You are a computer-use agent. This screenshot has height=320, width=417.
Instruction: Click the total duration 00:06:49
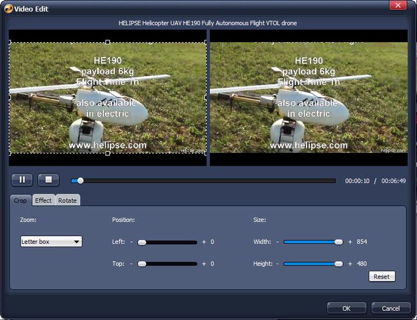[394, 181]
